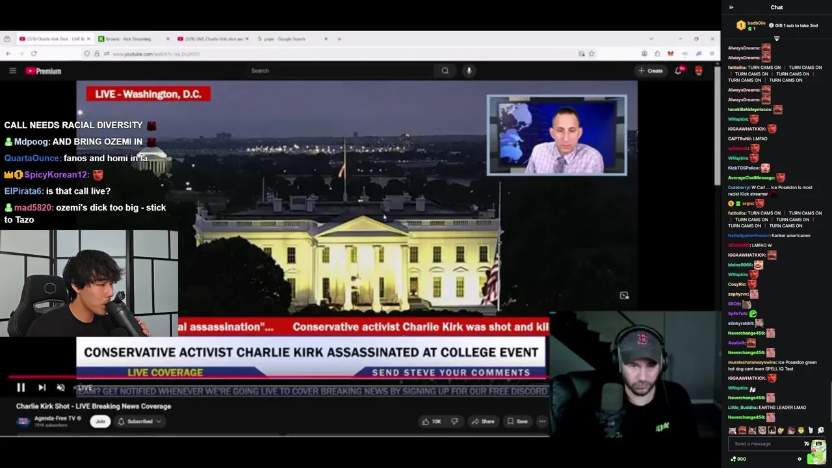The image size is (832, 468).
Task: Click username Little_Buddha in chat
Action: point(742,408)
